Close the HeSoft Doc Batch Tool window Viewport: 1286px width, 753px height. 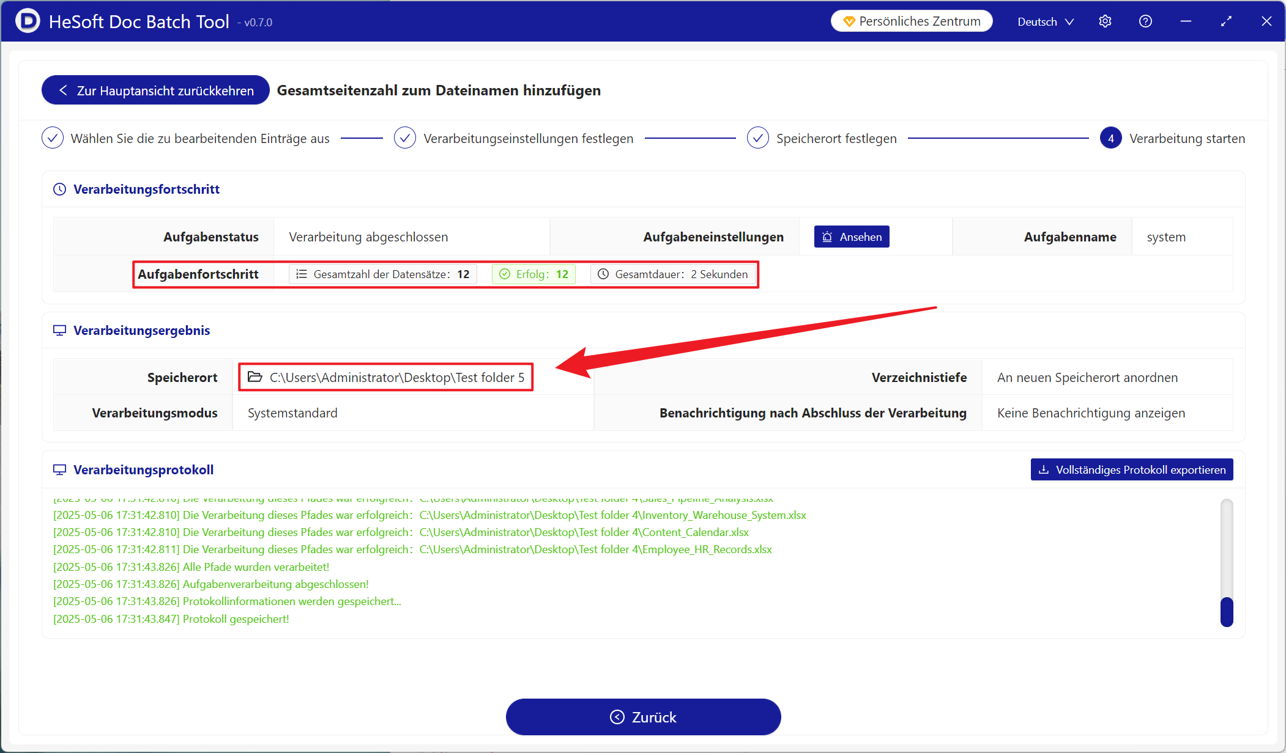pos(1266,21)
